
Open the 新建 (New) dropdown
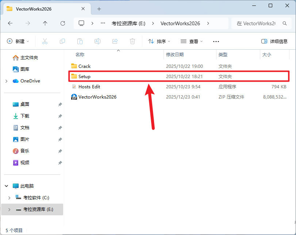18,41
